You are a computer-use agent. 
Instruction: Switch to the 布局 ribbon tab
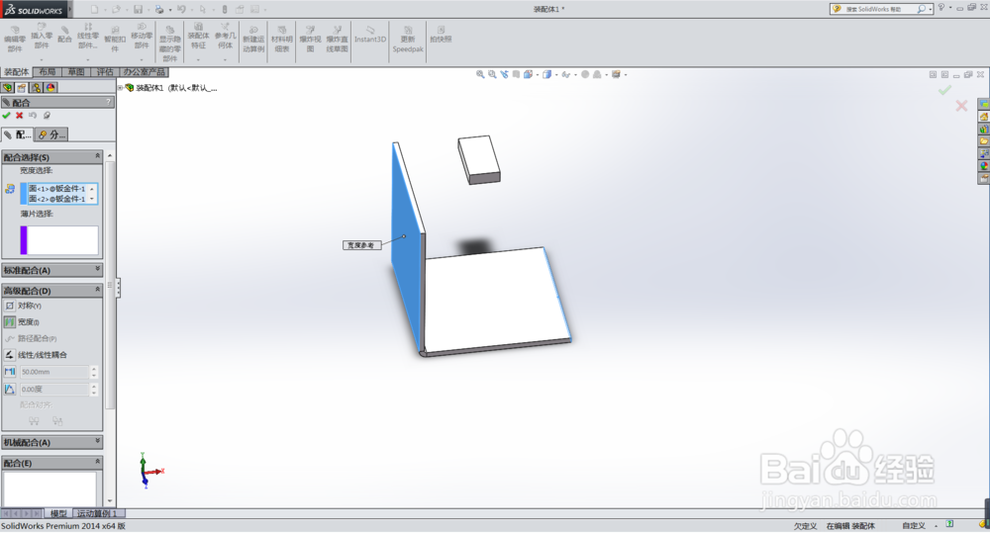pos(48,72)
